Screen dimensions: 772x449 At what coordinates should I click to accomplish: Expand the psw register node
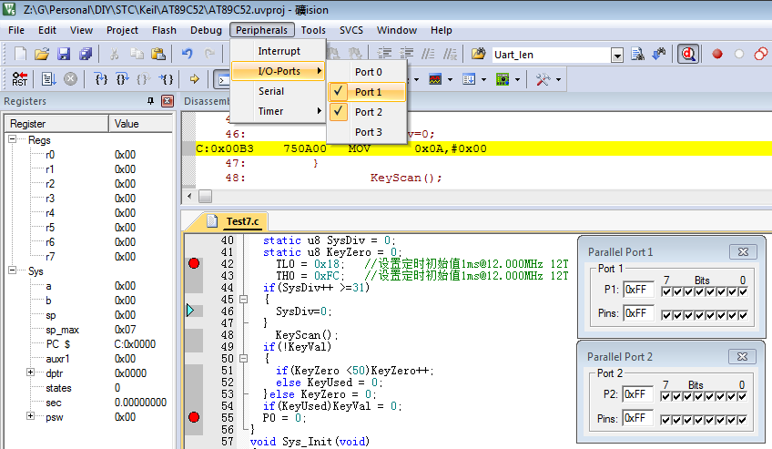coord(31,416)
